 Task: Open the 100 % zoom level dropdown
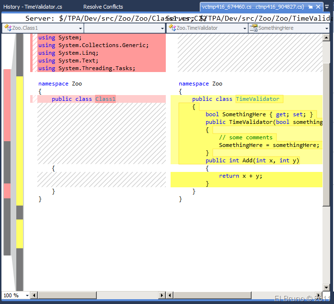tap(26, 295)
